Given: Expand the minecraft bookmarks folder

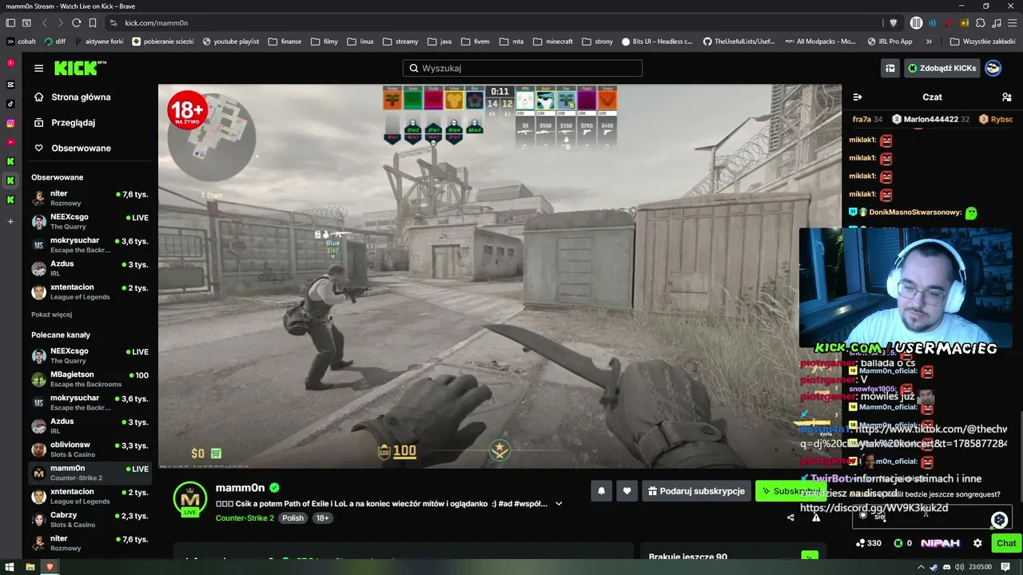Looking at the screenshot, I should coord(553,42).
